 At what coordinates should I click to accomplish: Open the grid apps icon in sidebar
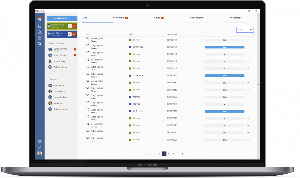[x=40, y=38]
